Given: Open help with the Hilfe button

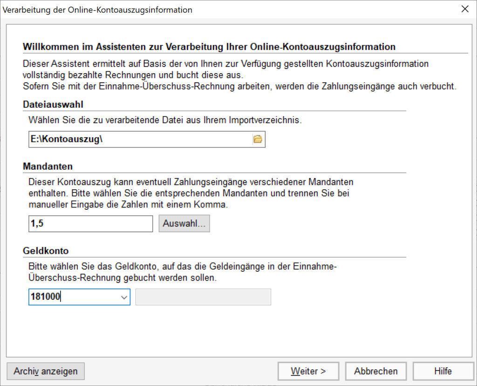Looking at the screenshot, I should pos(443,371).
